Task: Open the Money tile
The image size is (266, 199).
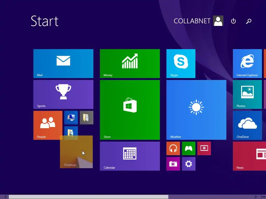Action: (x=130, y=63)
